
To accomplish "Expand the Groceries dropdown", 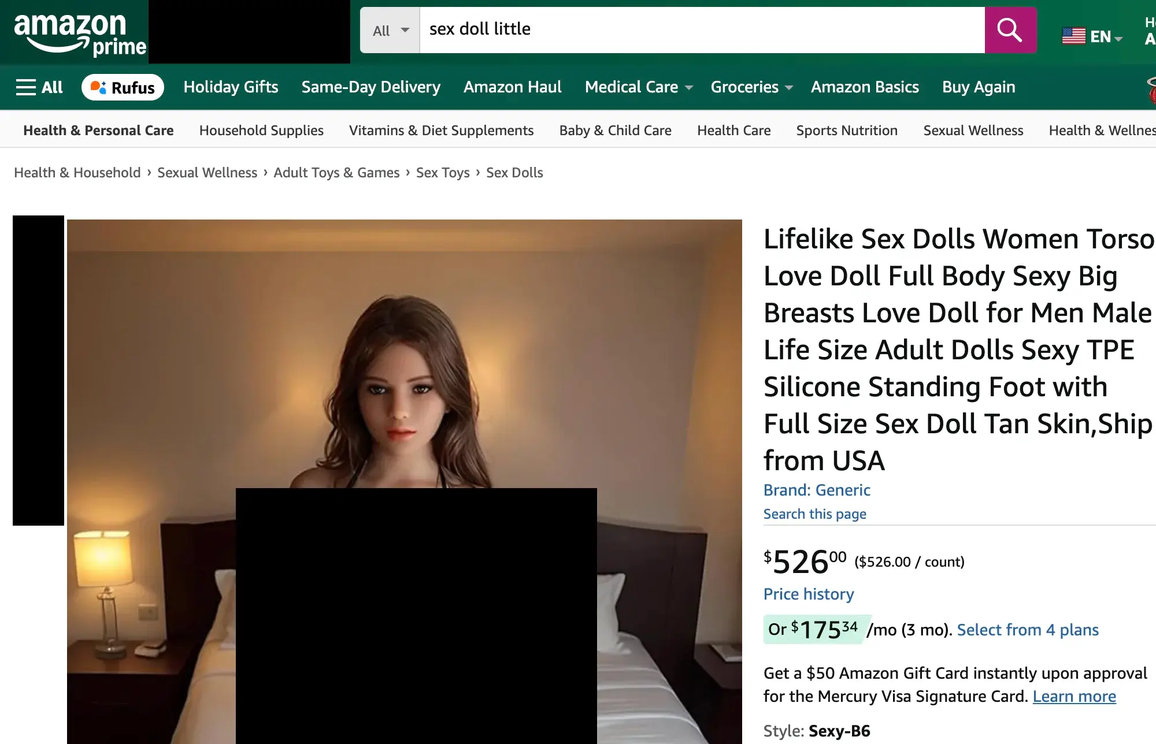I will coord(751,87).
